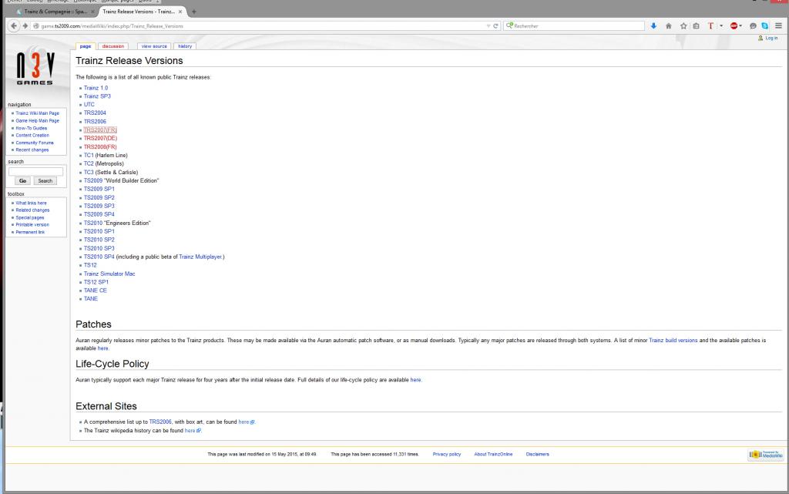The image size is (789, 494).
Task: Click the Home icon in toolbar
Action: coord(668,25)
